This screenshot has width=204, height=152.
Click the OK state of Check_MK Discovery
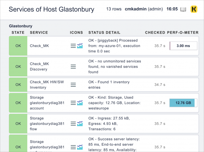(x=18, y=66)
